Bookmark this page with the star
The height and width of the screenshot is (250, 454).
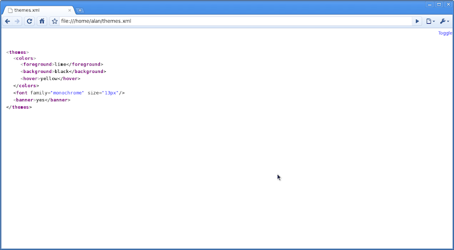54,21
